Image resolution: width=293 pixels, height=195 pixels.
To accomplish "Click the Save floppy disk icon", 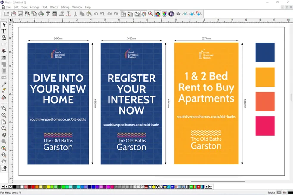I will [x=20, y=14].
